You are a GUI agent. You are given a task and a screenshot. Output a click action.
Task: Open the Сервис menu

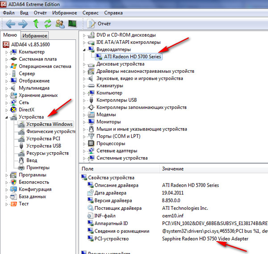90,13
